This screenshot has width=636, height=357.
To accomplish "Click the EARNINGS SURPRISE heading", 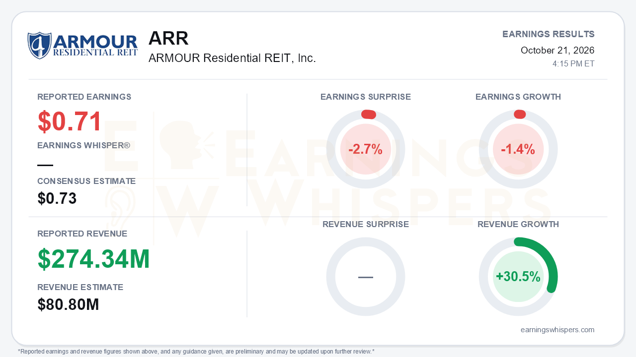I will [x=366, y=97].
